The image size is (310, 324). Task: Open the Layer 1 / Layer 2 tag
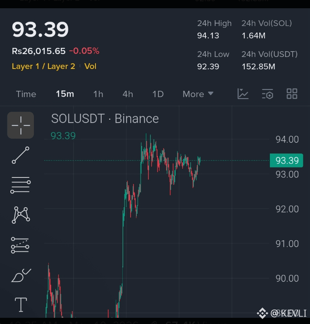[43, 66]
